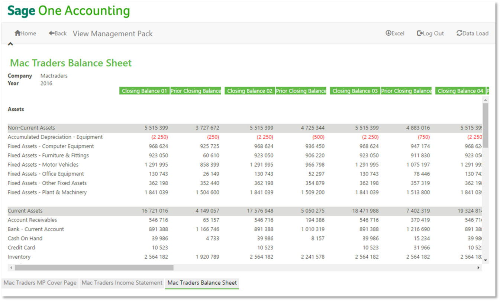Click the Sage One Accounting logo
500x301 pixels.
pos(69,11)
